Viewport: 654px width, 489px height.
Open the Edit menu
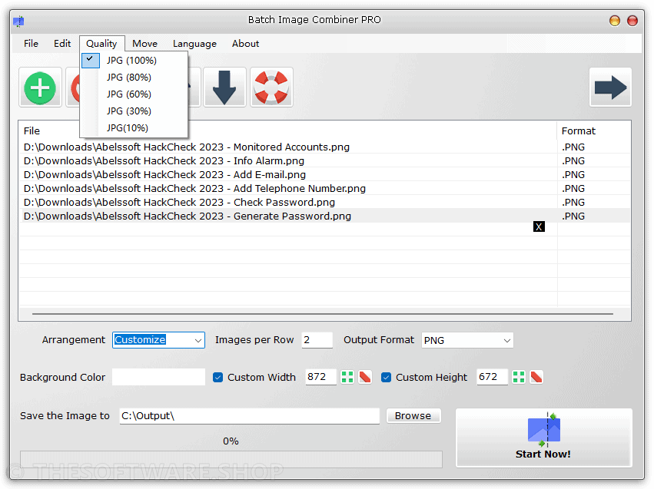pos(62,43)
